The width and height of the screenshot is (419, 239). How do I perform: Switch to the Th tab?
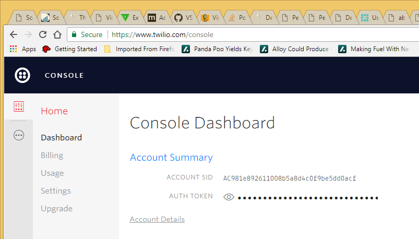[78, 18]
